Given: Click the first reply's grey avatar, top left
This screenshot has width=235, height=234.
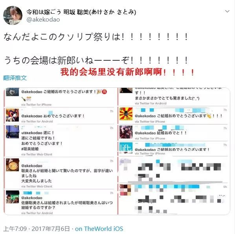Looking at the screenshot, I should click(x=13, y=92).
